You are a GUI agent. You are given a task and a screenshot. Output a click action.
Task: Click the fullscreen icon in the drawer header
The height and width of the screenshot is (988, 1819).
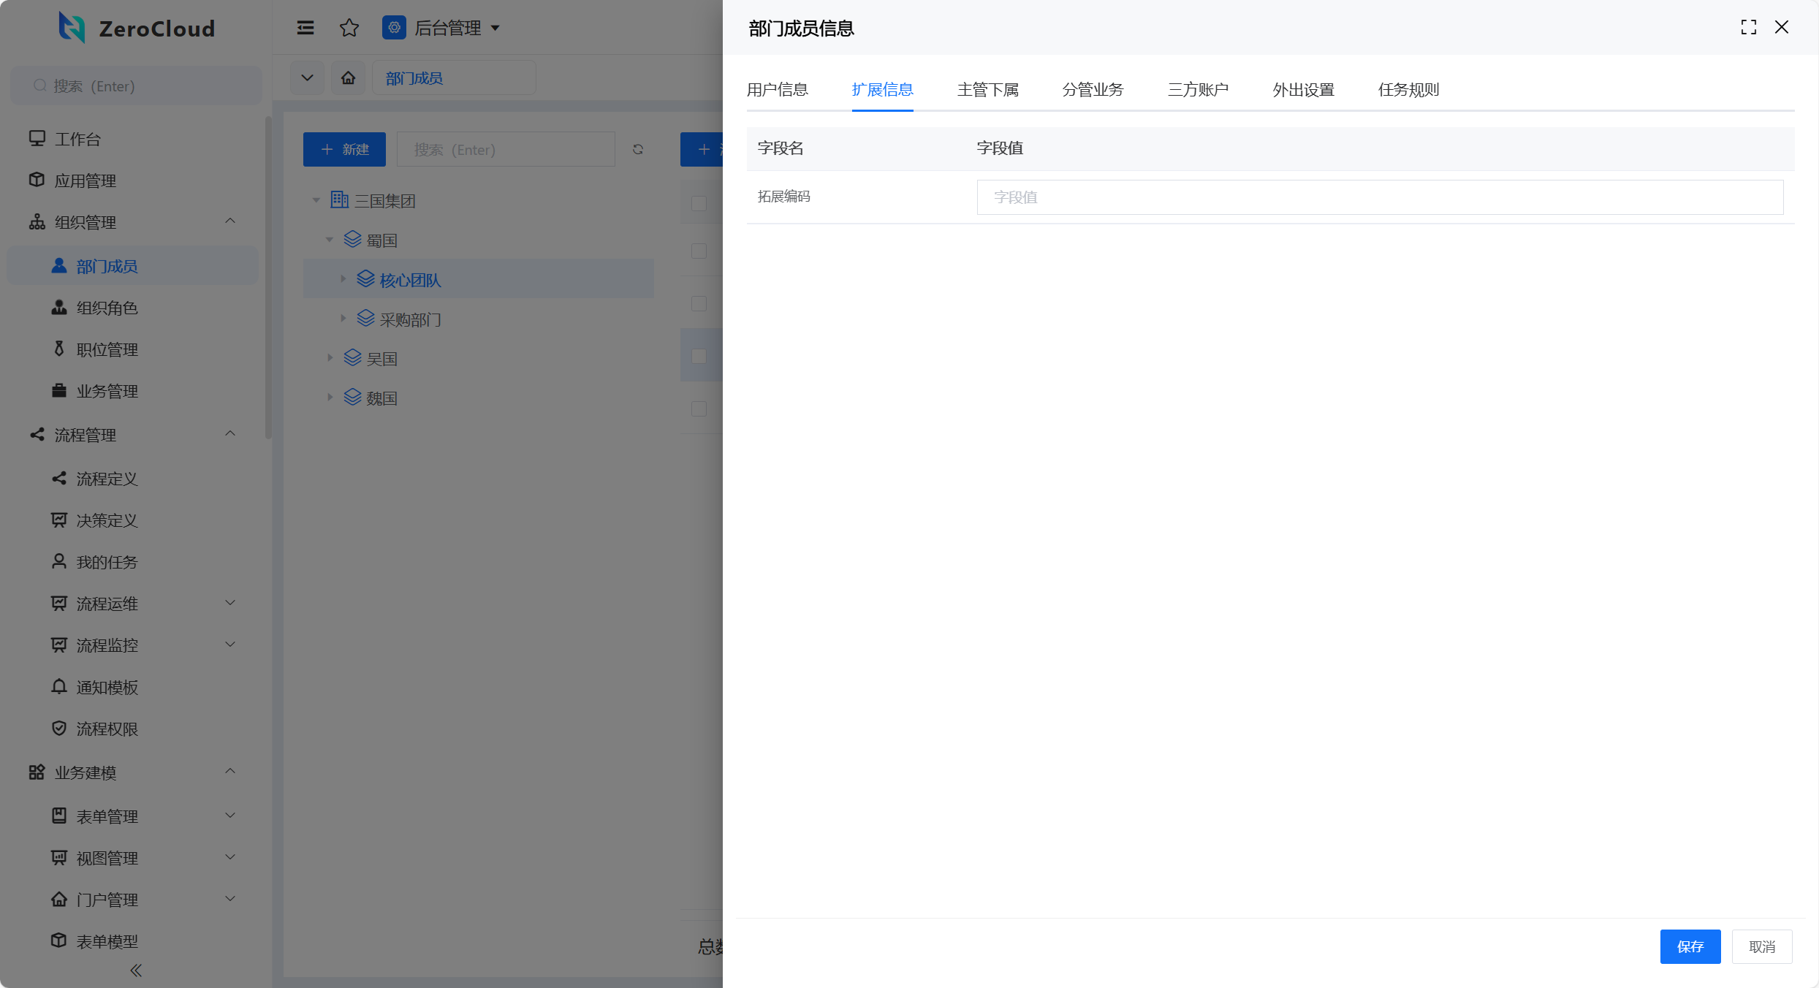click(x=1748, y=28)
